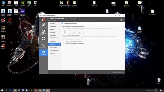Open the taskbar search magnifier

coord(6,90)
